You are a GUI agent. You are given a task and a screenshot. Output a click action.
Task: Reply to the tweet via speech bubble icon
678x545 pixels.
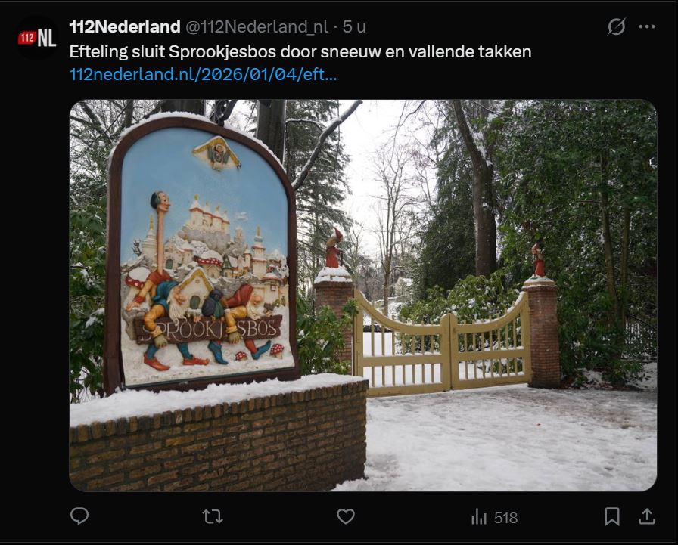(79, 516)
